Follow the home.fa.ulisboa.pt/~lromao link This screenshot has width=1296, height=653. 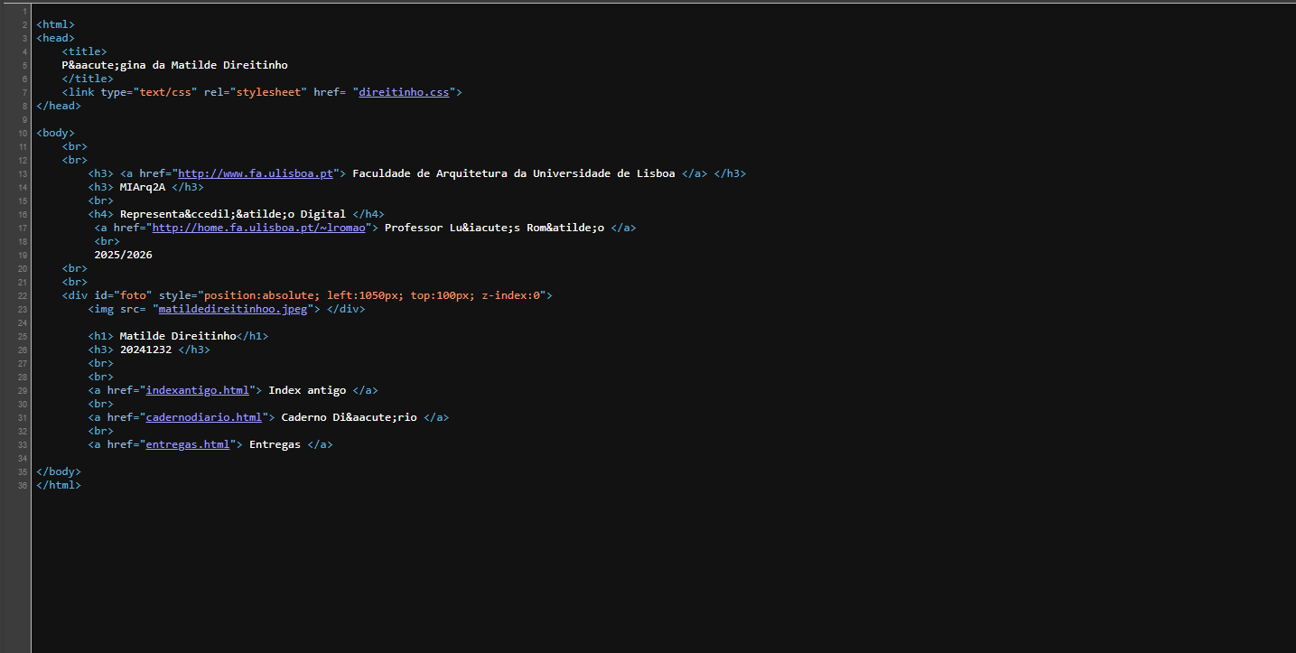pyautogui.click(x=258, y=228)
